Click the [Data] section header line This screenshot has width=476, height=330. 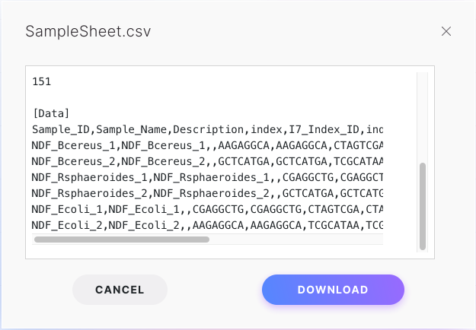pos(51,113)
